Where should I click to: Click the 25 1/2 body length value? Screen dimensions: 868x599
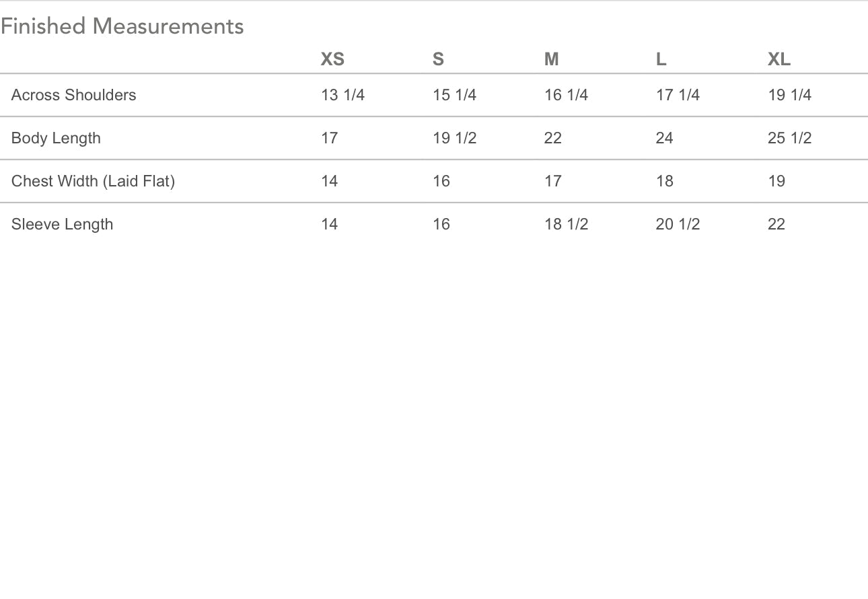(x=789, y=138)
